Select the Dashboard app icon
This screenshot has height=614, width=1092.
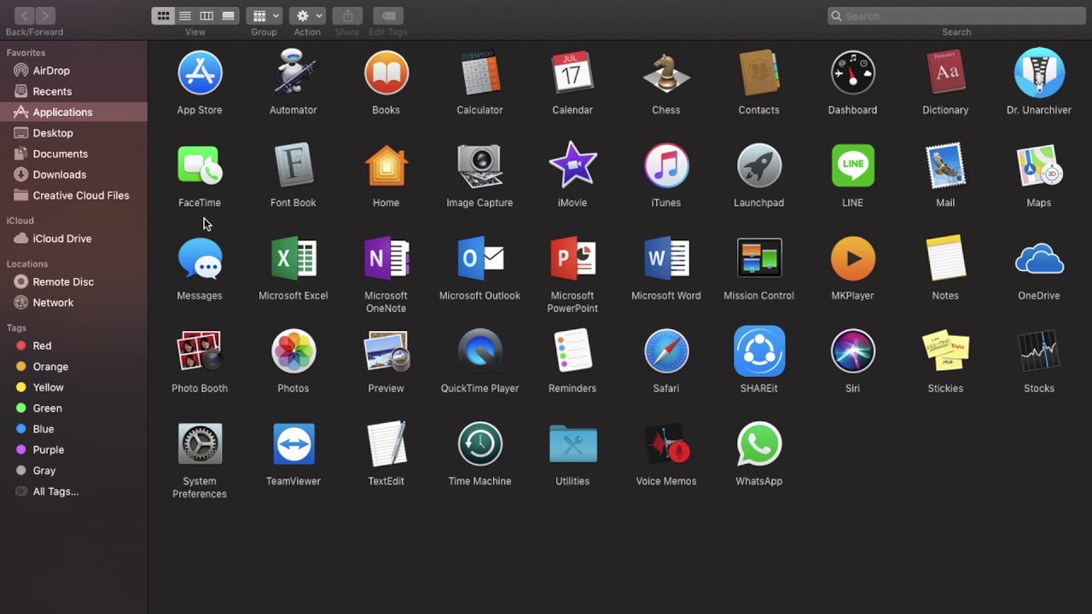(852, 72)
